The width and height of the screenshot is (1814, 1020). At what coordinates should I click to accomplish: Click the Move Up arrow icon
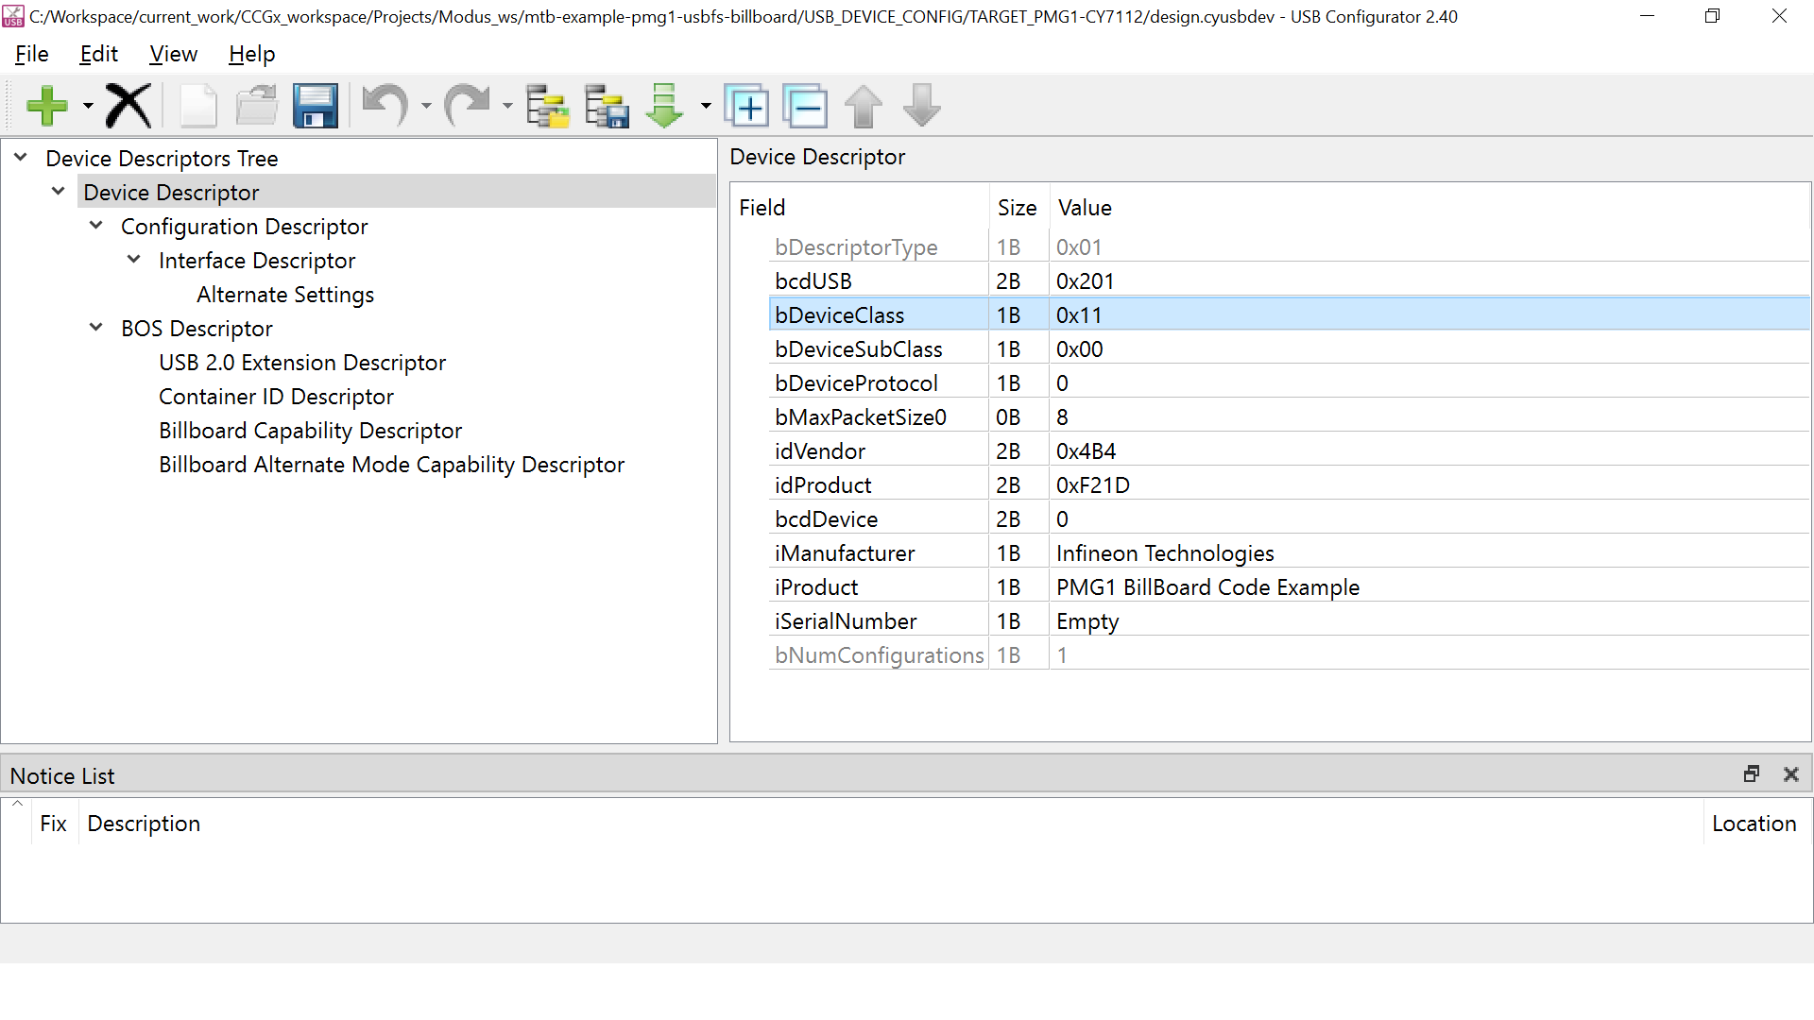click(864, 106)
